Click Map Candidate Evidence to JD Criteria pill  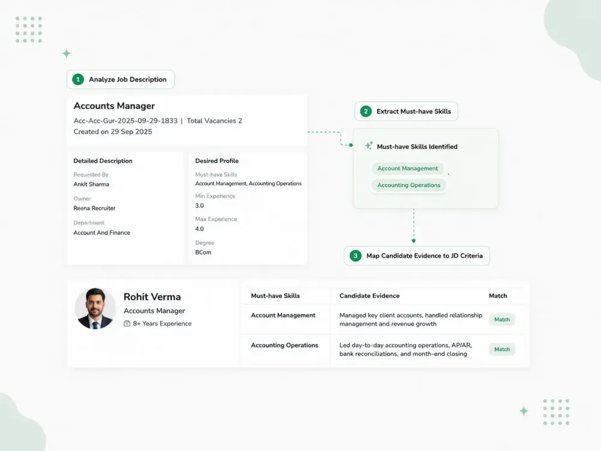pyautogui.click(x=416, y=256)
